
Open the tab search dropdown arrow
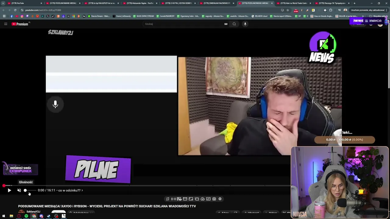pyautogui.click(x=3, y=3)
